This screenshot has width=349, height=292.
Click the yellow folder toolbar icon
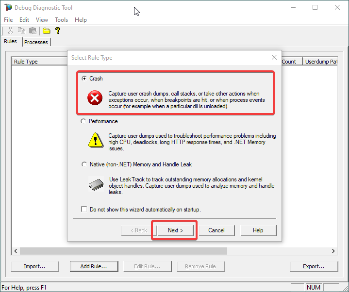pyautogui.click(x=47, y=31)
